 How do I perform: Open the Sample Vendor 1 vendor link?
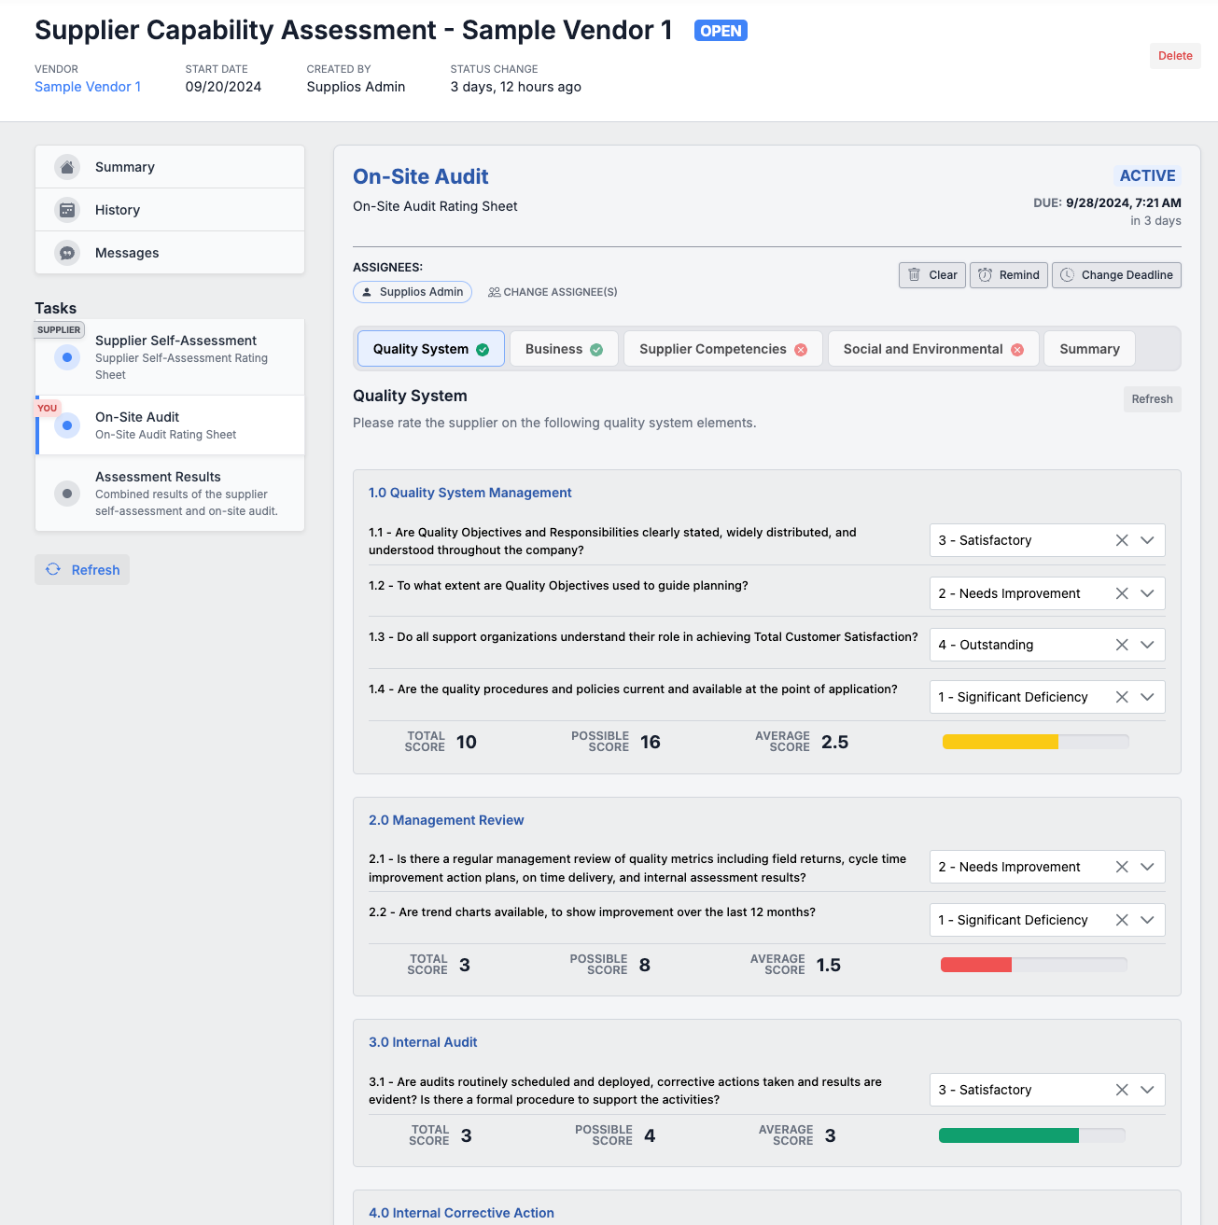(x=88, y=87)
